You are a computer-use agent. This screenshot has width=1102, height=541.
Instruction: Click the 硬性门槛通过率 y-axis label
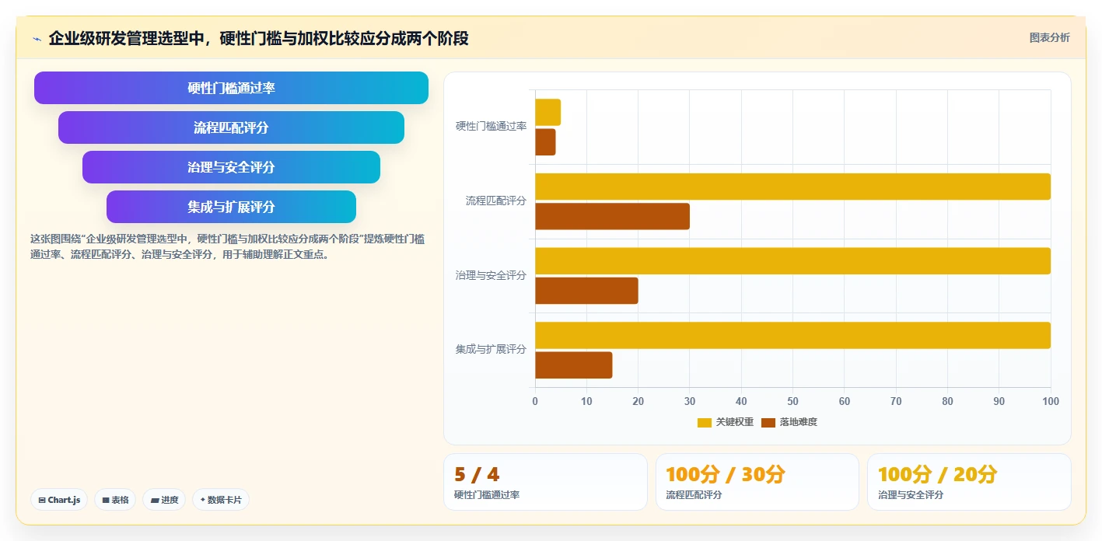tap(491, 126)
